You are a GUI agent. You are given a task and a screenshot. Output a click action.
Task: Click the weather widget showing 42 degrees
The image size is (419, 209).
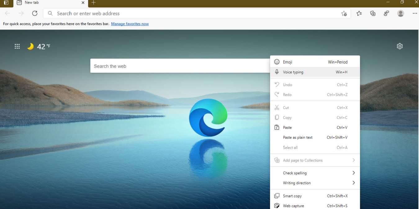[x=38, y=46]
